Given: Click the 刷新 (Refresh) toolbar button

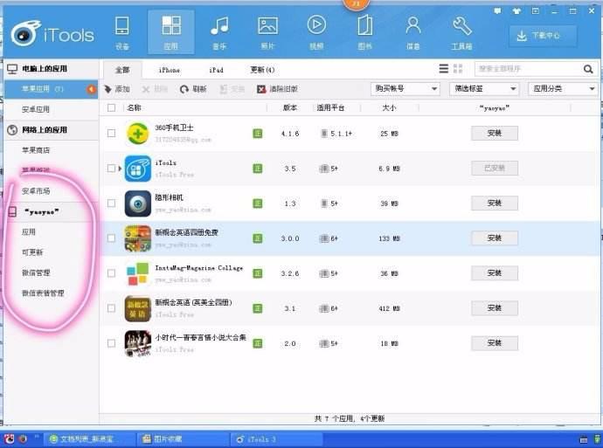Looking at the screenshot, I should [x=193, y=89].
